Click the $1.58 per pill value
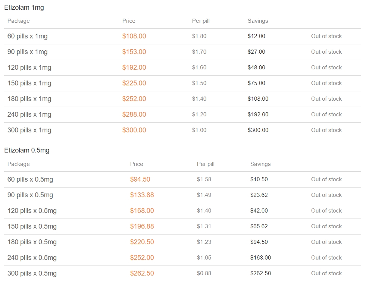 point(204,179)
